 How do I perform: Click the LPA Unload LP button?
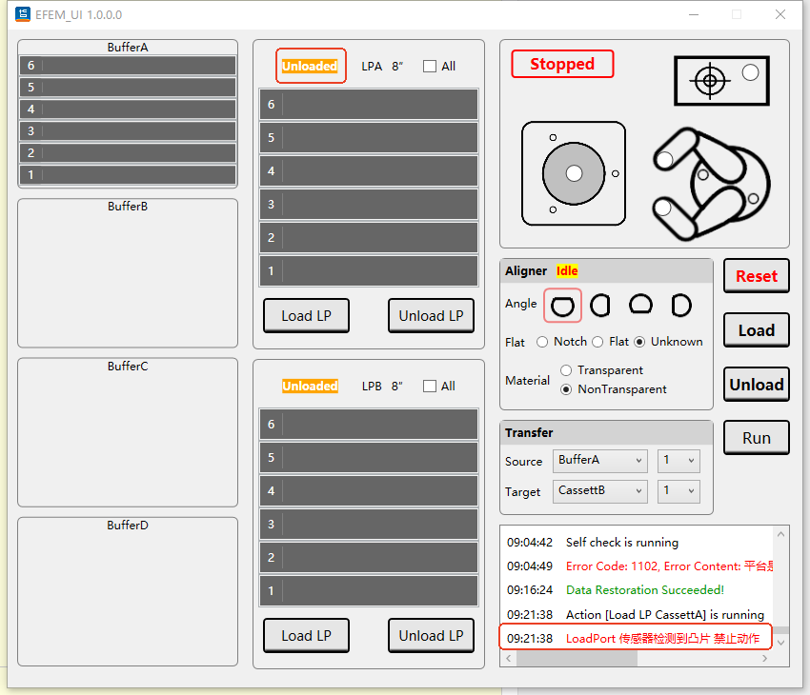pos(431,315)
